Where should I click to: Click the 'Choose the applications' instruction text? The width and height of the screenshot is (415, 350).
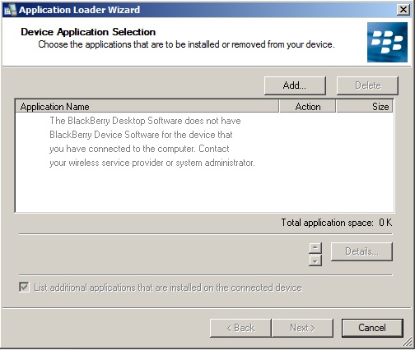[186, 44]
